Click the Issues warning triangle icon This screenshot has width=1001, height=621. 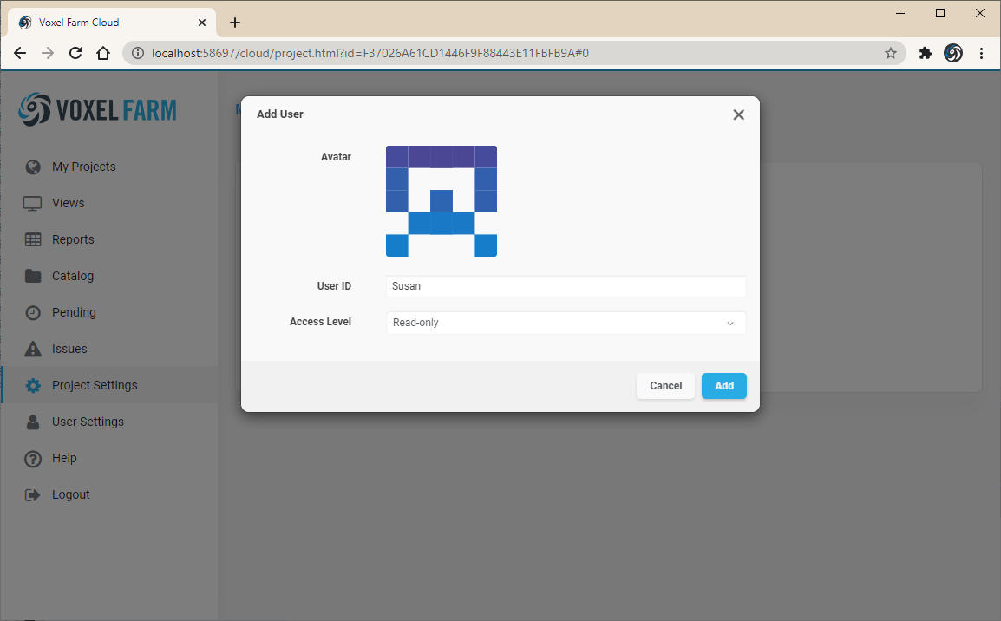(33, 349)
